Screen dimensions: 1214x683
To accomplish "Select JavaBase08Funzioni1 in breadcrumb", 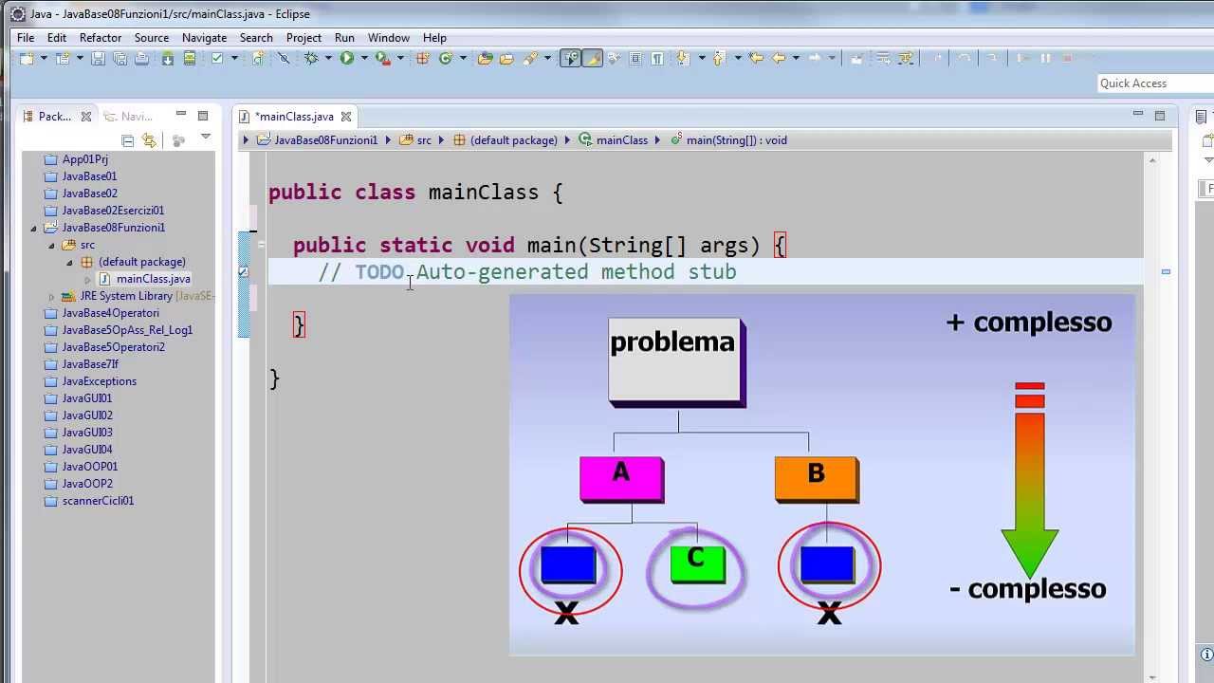I will (318, 140).
